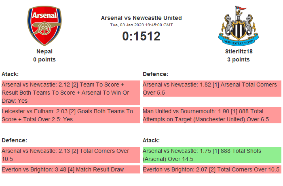Open player Nepal's profile name
This screenshot has width=283, height=186.
pyautogui.click(x=44, y=51)
